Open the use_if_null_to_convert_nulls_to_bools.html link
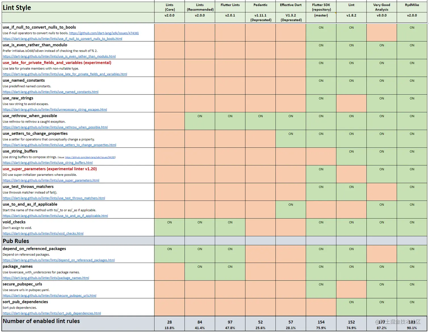Image resolution: width=429 pixels, height=333 pixels. tap(62, 39)
